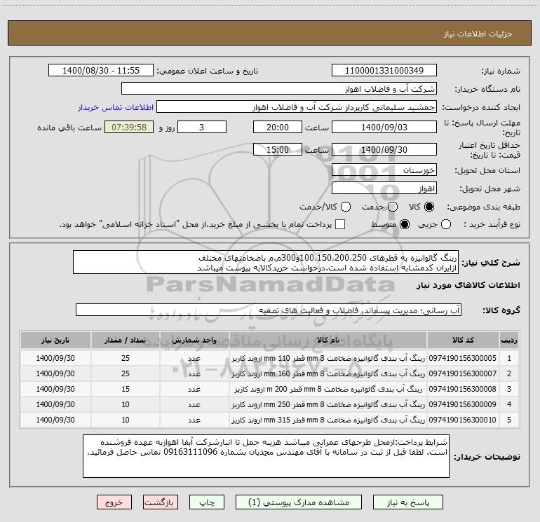Click need date in row 1
540x522 pixels.
[55, 358]
